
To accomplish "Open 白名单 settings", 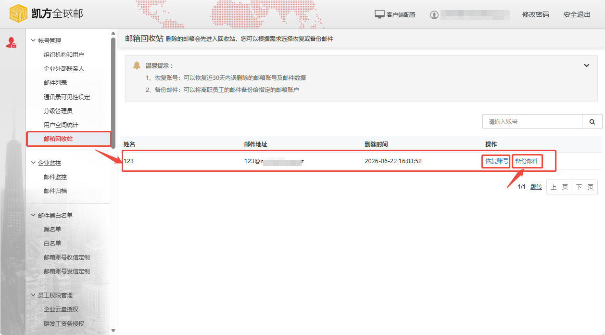I will (52, 244).
